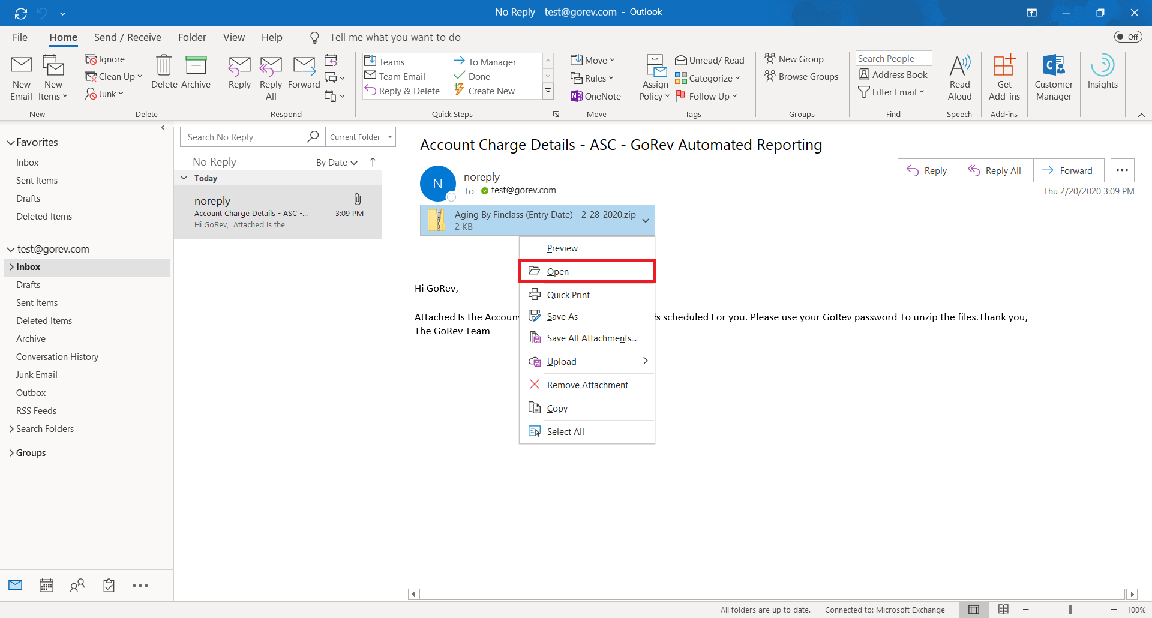The image size is (1152, 618).
Task: Open the File tab
Action: coord(20,37)
